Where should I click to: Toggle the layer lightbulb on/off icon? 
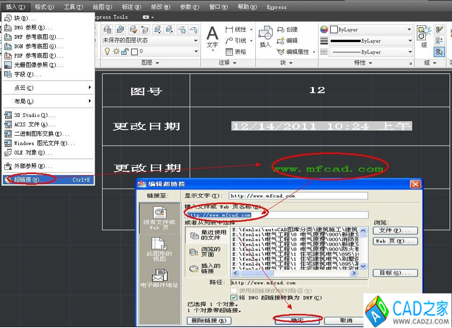pyautogui.click(x=107, y=51)
